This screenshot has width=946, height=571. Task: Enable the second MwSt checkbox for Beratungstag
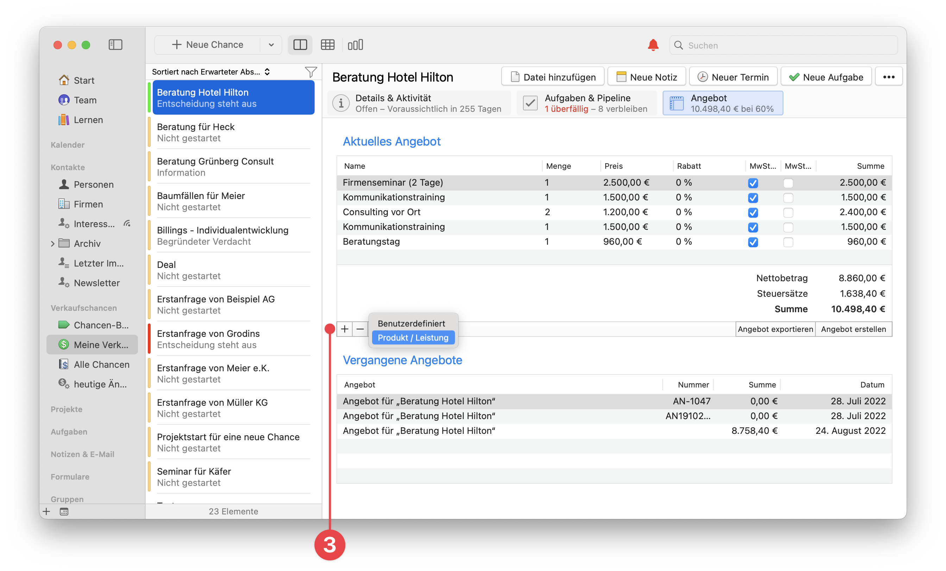click(789, 242)
